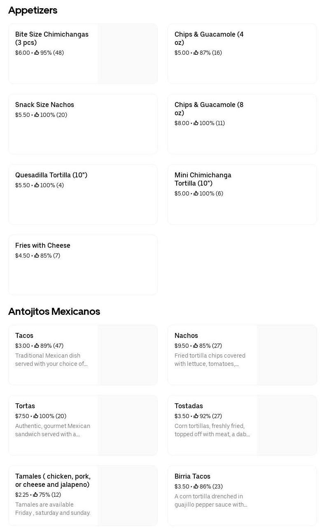Image resolution: width=331 pixels, height=528 pixels.
Task: Click thumbs-up icon beside Tortas rating
Action: pos(36,416)
